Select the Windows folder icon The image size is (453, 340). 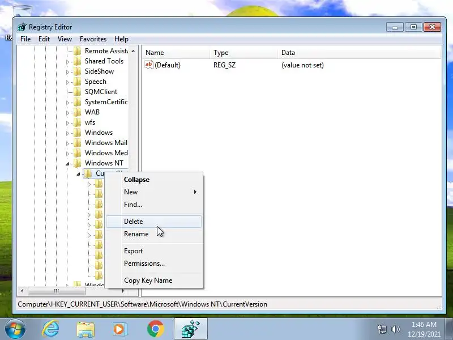[77, 133]
